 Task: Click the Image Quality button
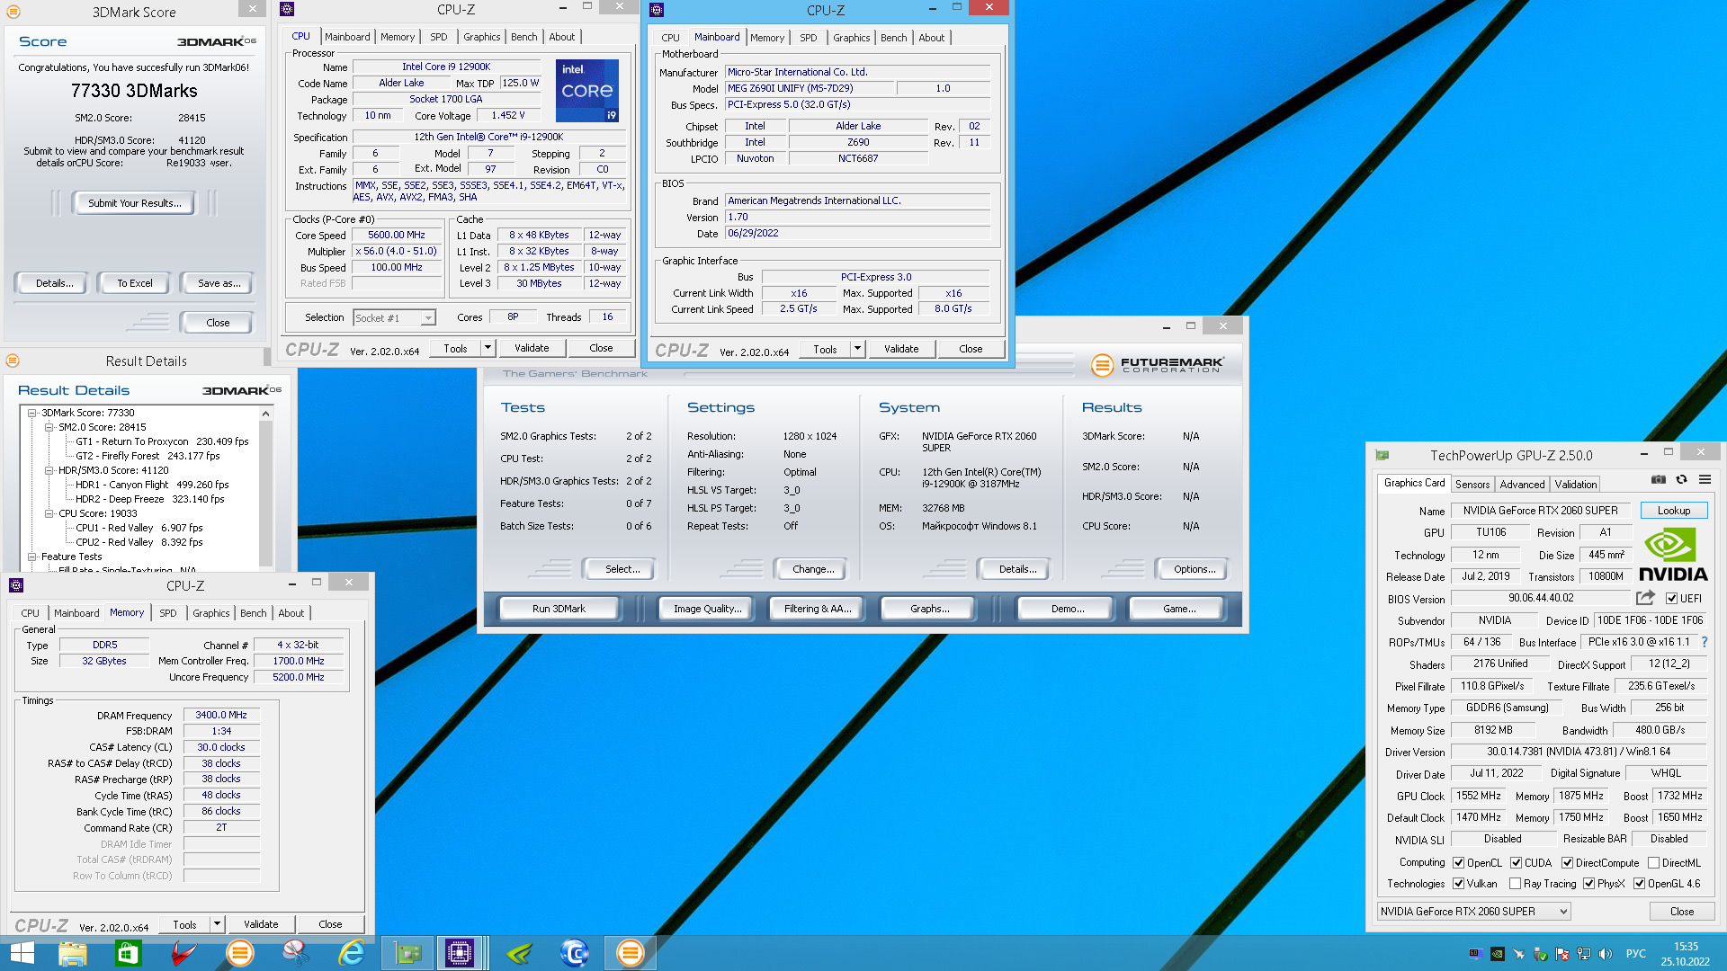click(x=708, y=609)
